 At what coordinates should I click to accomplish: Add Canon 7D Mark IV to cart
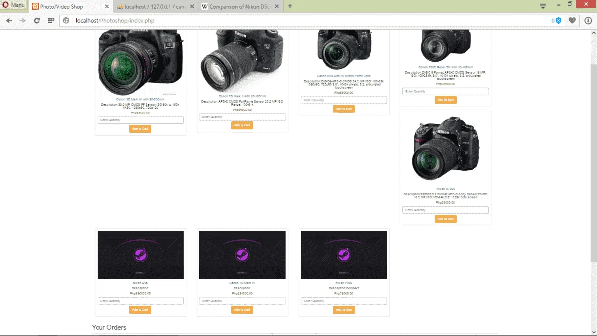coord(242,310)
